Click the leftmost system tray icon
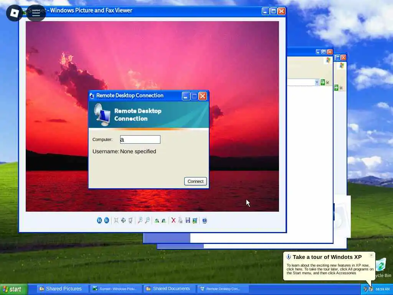This screenshot has height=295, width=393. click(365, 289)
